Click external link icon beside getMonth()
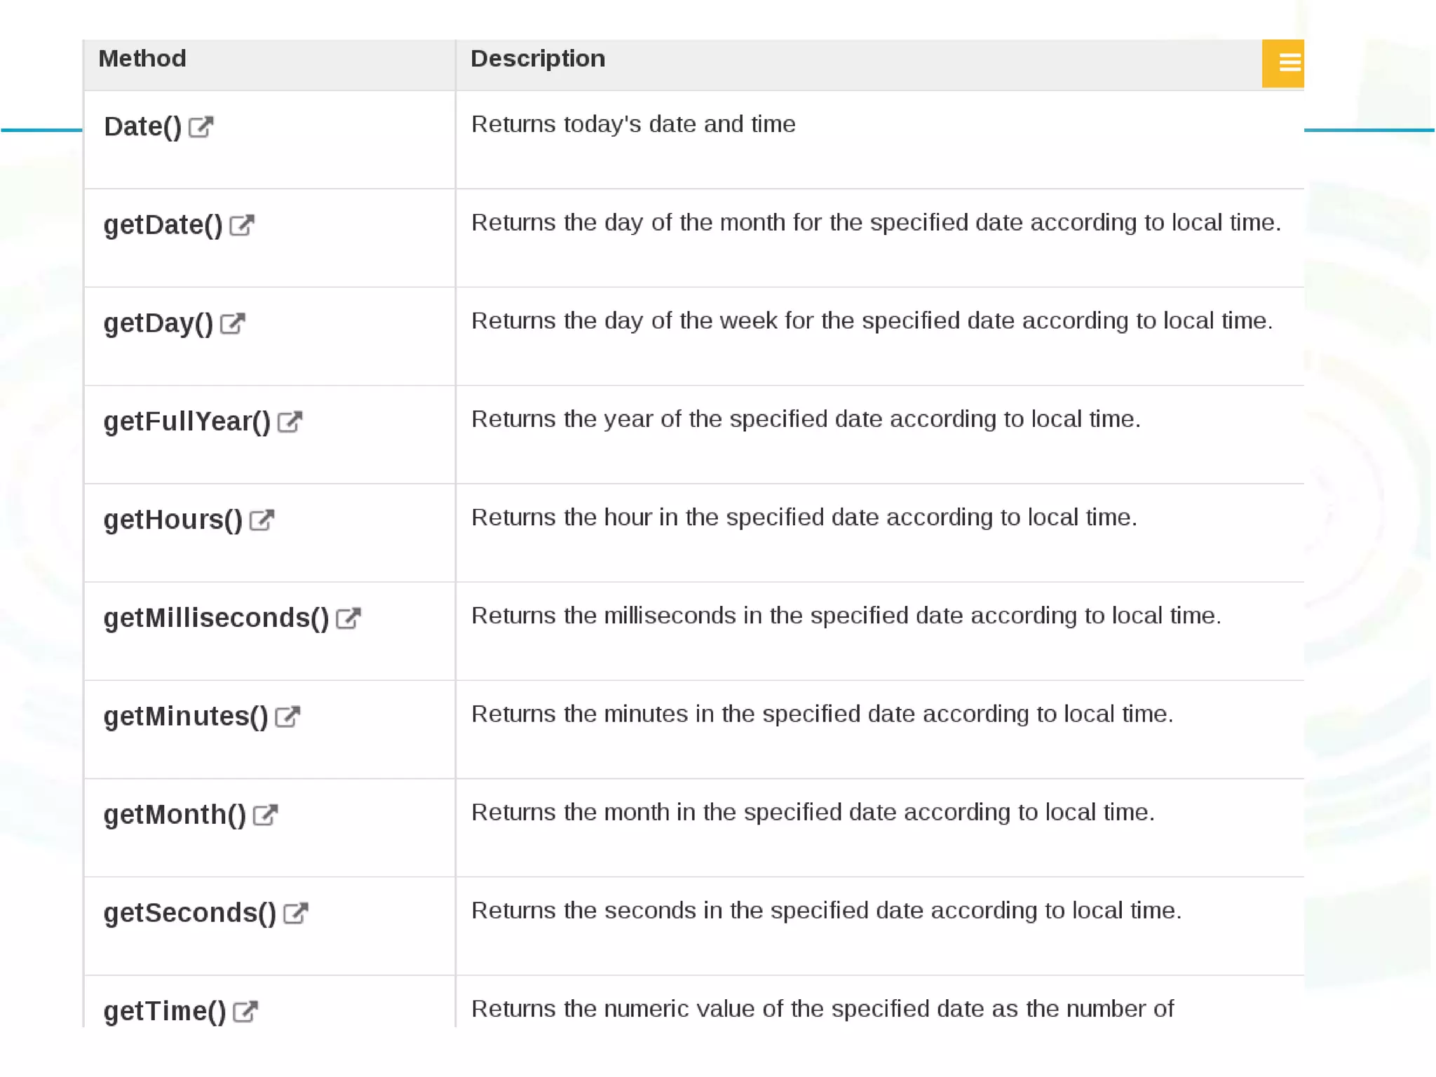Image resolution: width=1436 pixels, height=1077 pixels. pos(265,815)
